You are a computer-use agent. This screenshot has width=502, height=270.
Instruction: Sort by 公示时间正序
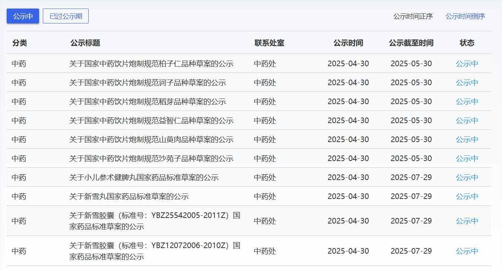413,16
